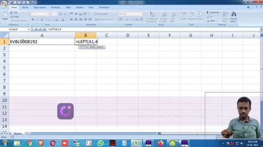
Task: Click cell A1 containing KVBL0008192
Action: pos(42,42)
